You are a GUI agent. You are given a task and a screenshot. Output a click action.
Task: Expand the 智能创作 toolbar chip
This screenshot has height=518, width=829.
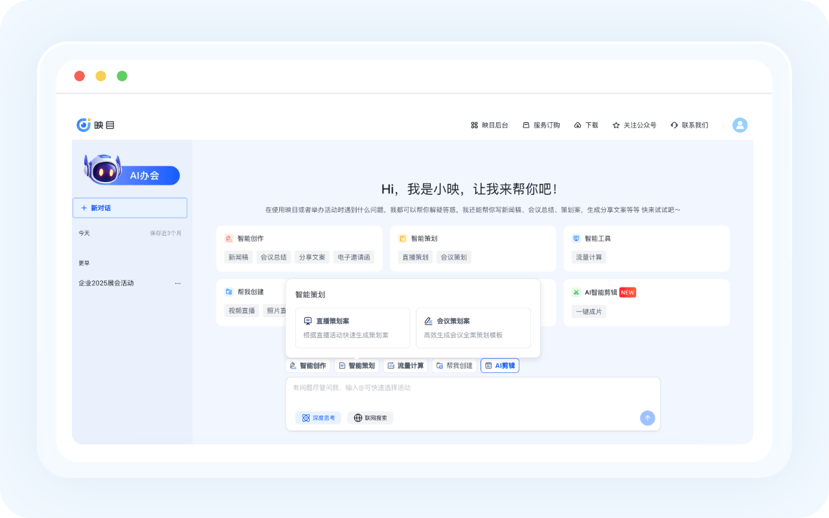point(308,366)
